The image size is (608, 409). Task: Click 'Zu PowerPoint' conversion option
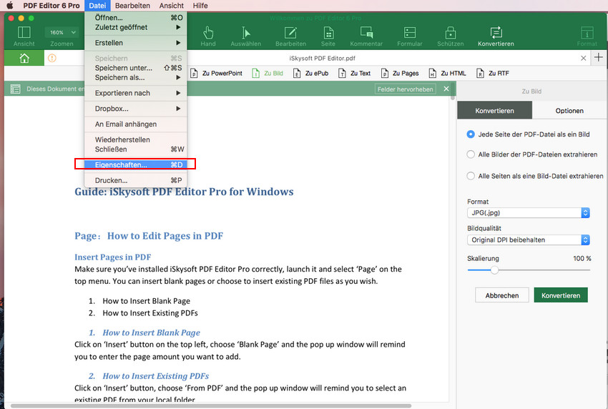pos(217,73)
